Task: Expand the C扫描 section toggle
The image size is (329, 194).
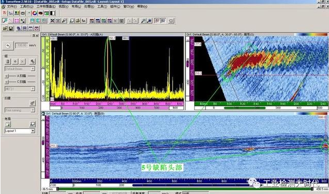Action: (7, 82)
